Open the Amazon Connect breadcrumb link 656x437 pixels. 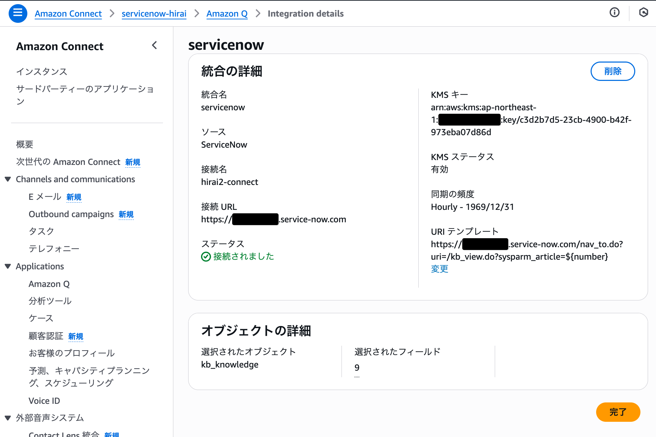68,13
